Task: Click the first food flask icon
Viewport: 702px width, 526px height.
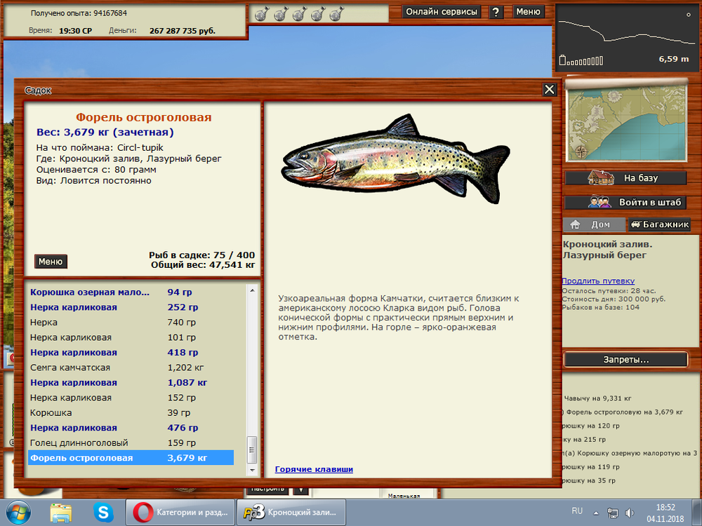Action: 261,14
